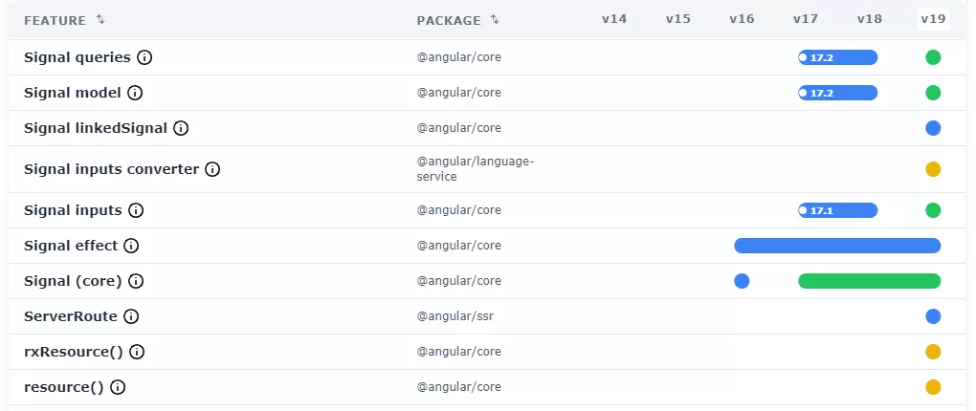Click @angular/core in resource() row
This screenshot has width=976, height=411.
458,387
